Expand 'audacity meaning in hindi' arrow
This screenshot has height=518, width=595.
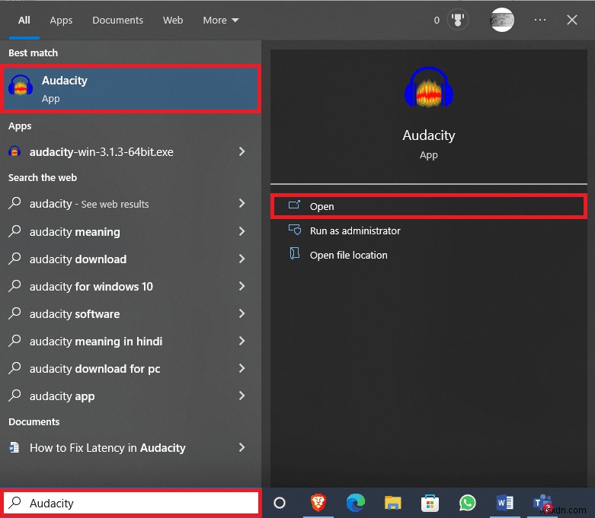[x=242, y=341]
